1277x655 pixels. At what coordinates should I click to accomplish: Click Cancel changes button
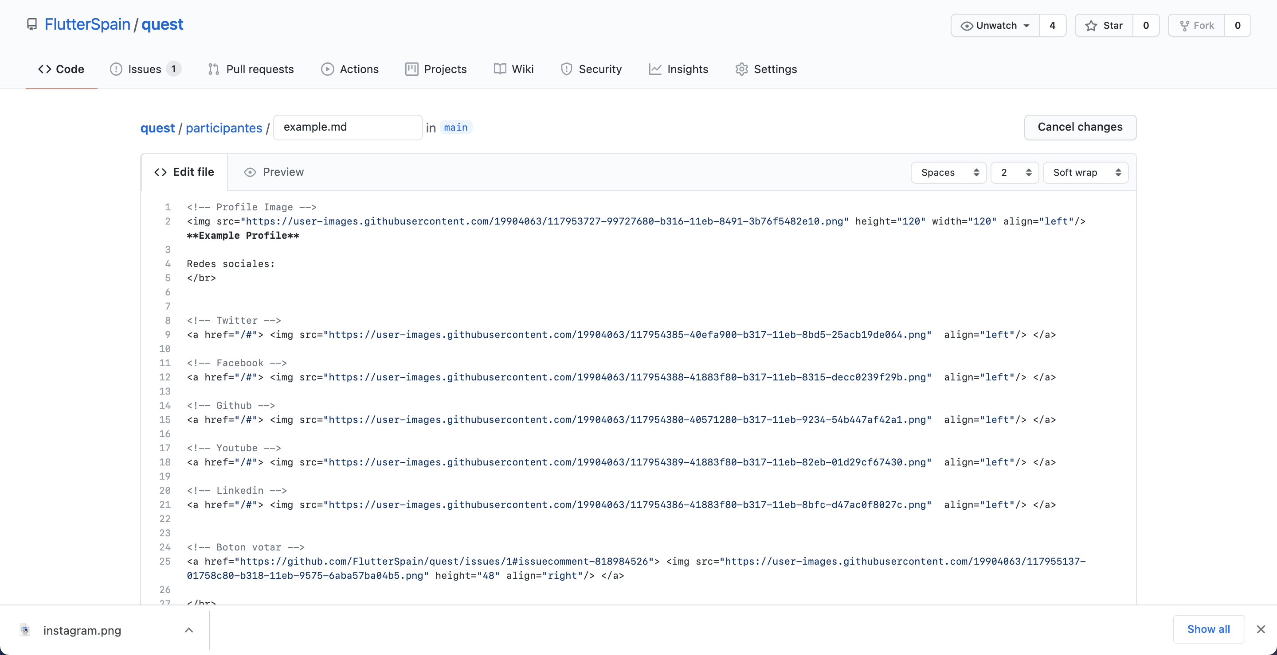tap(1080, 127)
